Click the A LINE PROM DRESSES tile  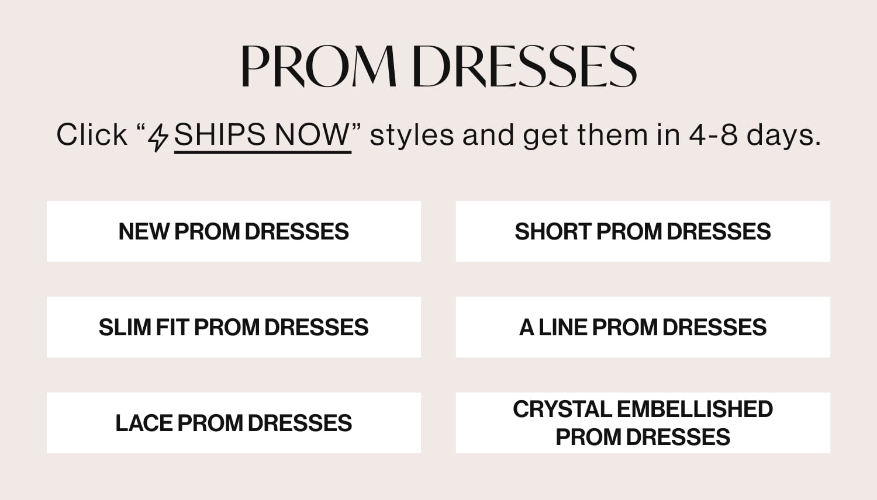tap(643, 327)
